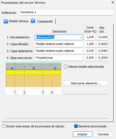Click the Capa difusión description field

tap(59, 44)
